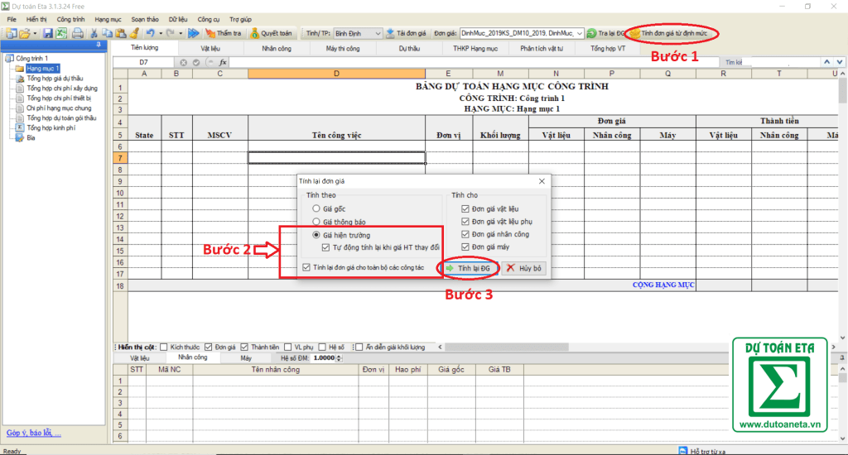Open the Đơn giá DinhMuc dropdown
This screenshot has width=848, height=455.
click(579, 33)
